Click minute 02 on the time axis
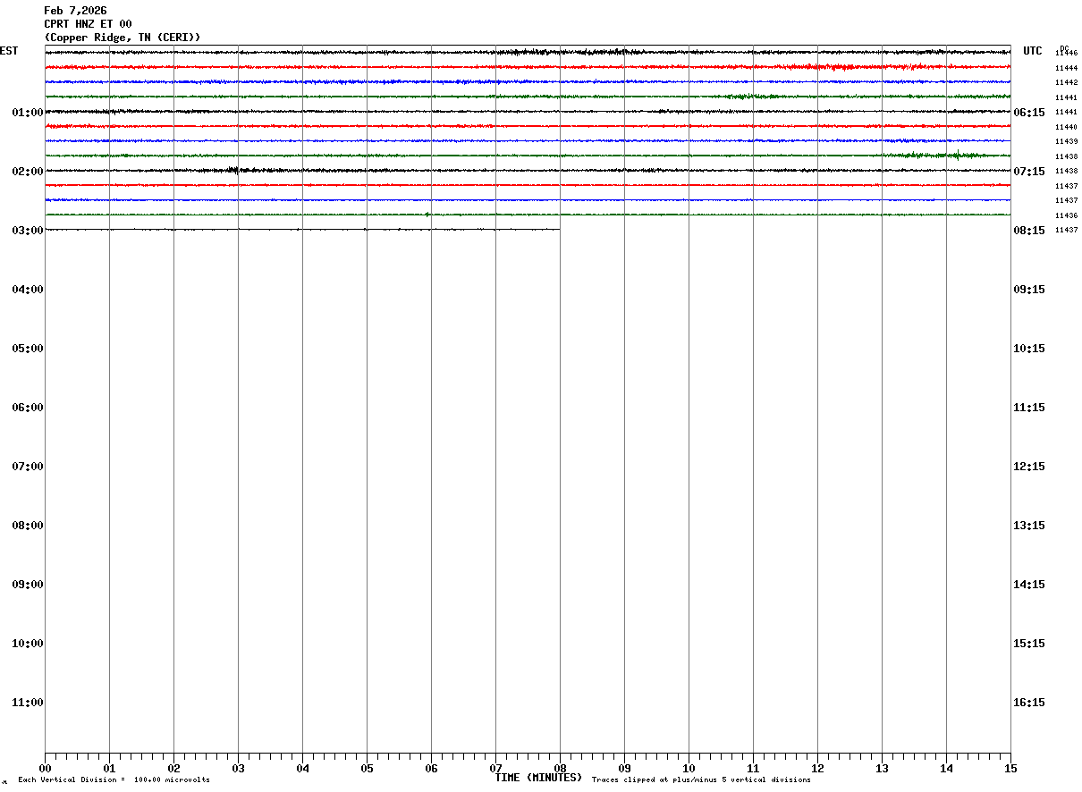The image size is (1082, 792). point(173,769)
